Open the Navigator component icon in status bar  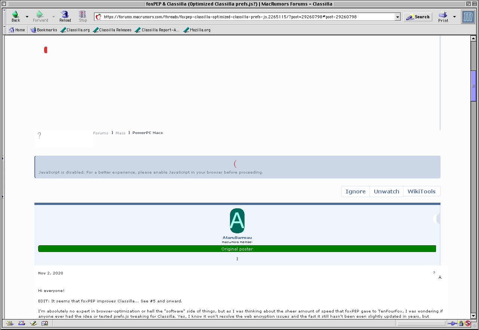click(x=10, y=323)
